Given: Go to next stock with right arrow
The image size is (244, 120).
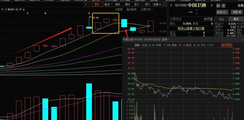Looking at the screenshot, I should 212,5.
